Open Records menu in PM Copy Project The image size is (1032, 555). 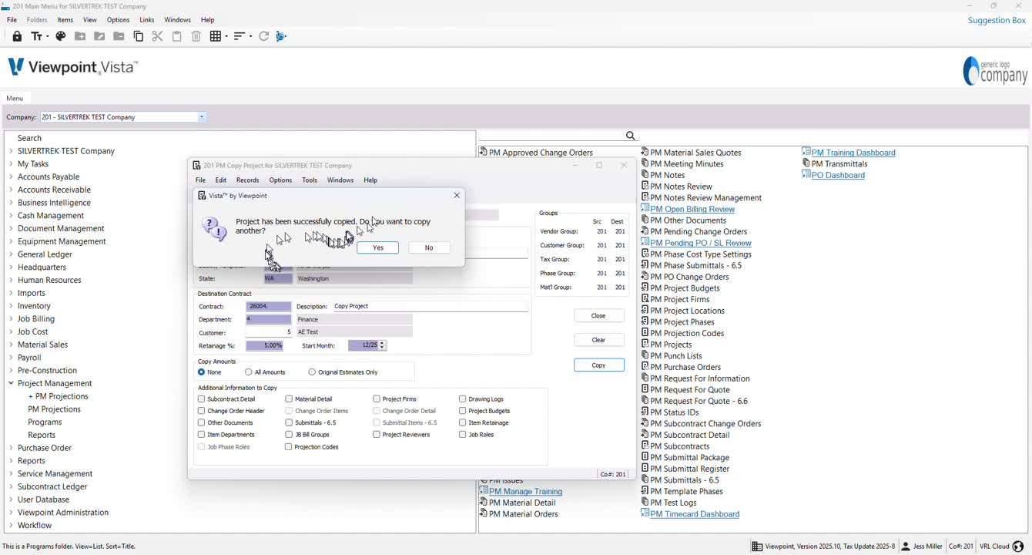[247, 180]
